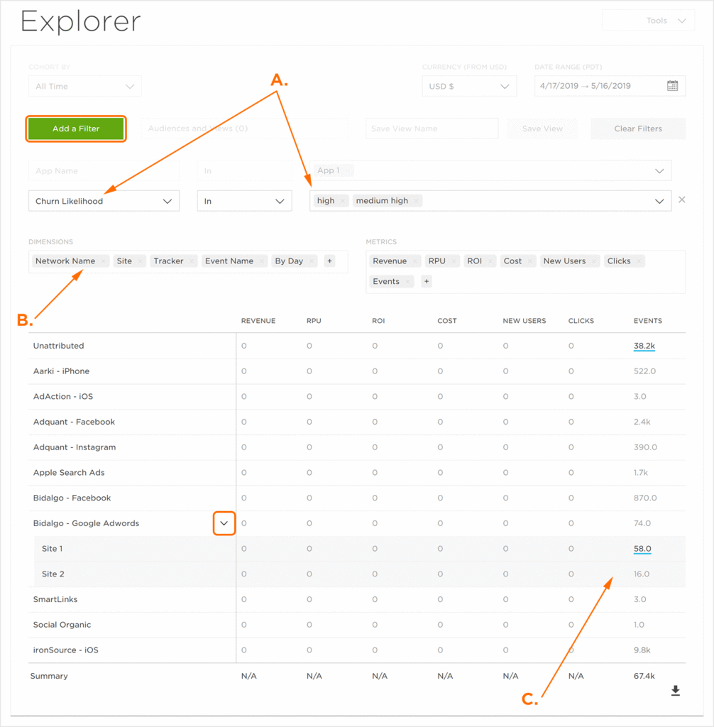The image size is (714, 727).
Task: Remove the Events metric
Action: [x=407, y=282]
